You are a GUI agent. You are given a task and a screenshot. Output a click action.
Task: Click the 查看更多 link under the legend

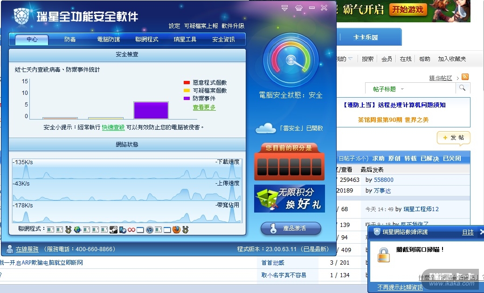[204, 107]
